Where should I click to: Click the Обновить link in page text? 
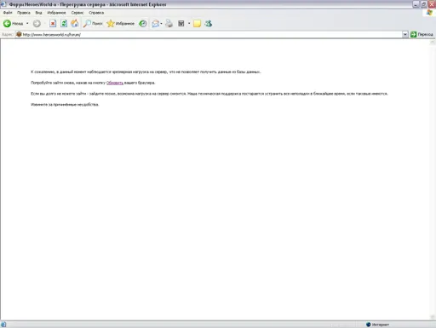(115, 83)
